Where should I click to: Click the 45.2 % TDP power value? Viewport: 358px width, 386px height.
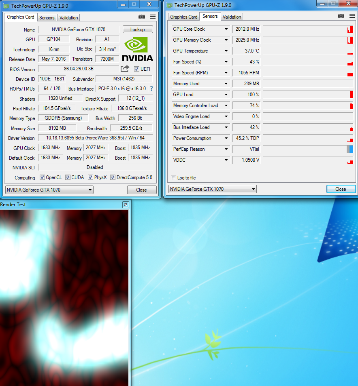(247, 138)
